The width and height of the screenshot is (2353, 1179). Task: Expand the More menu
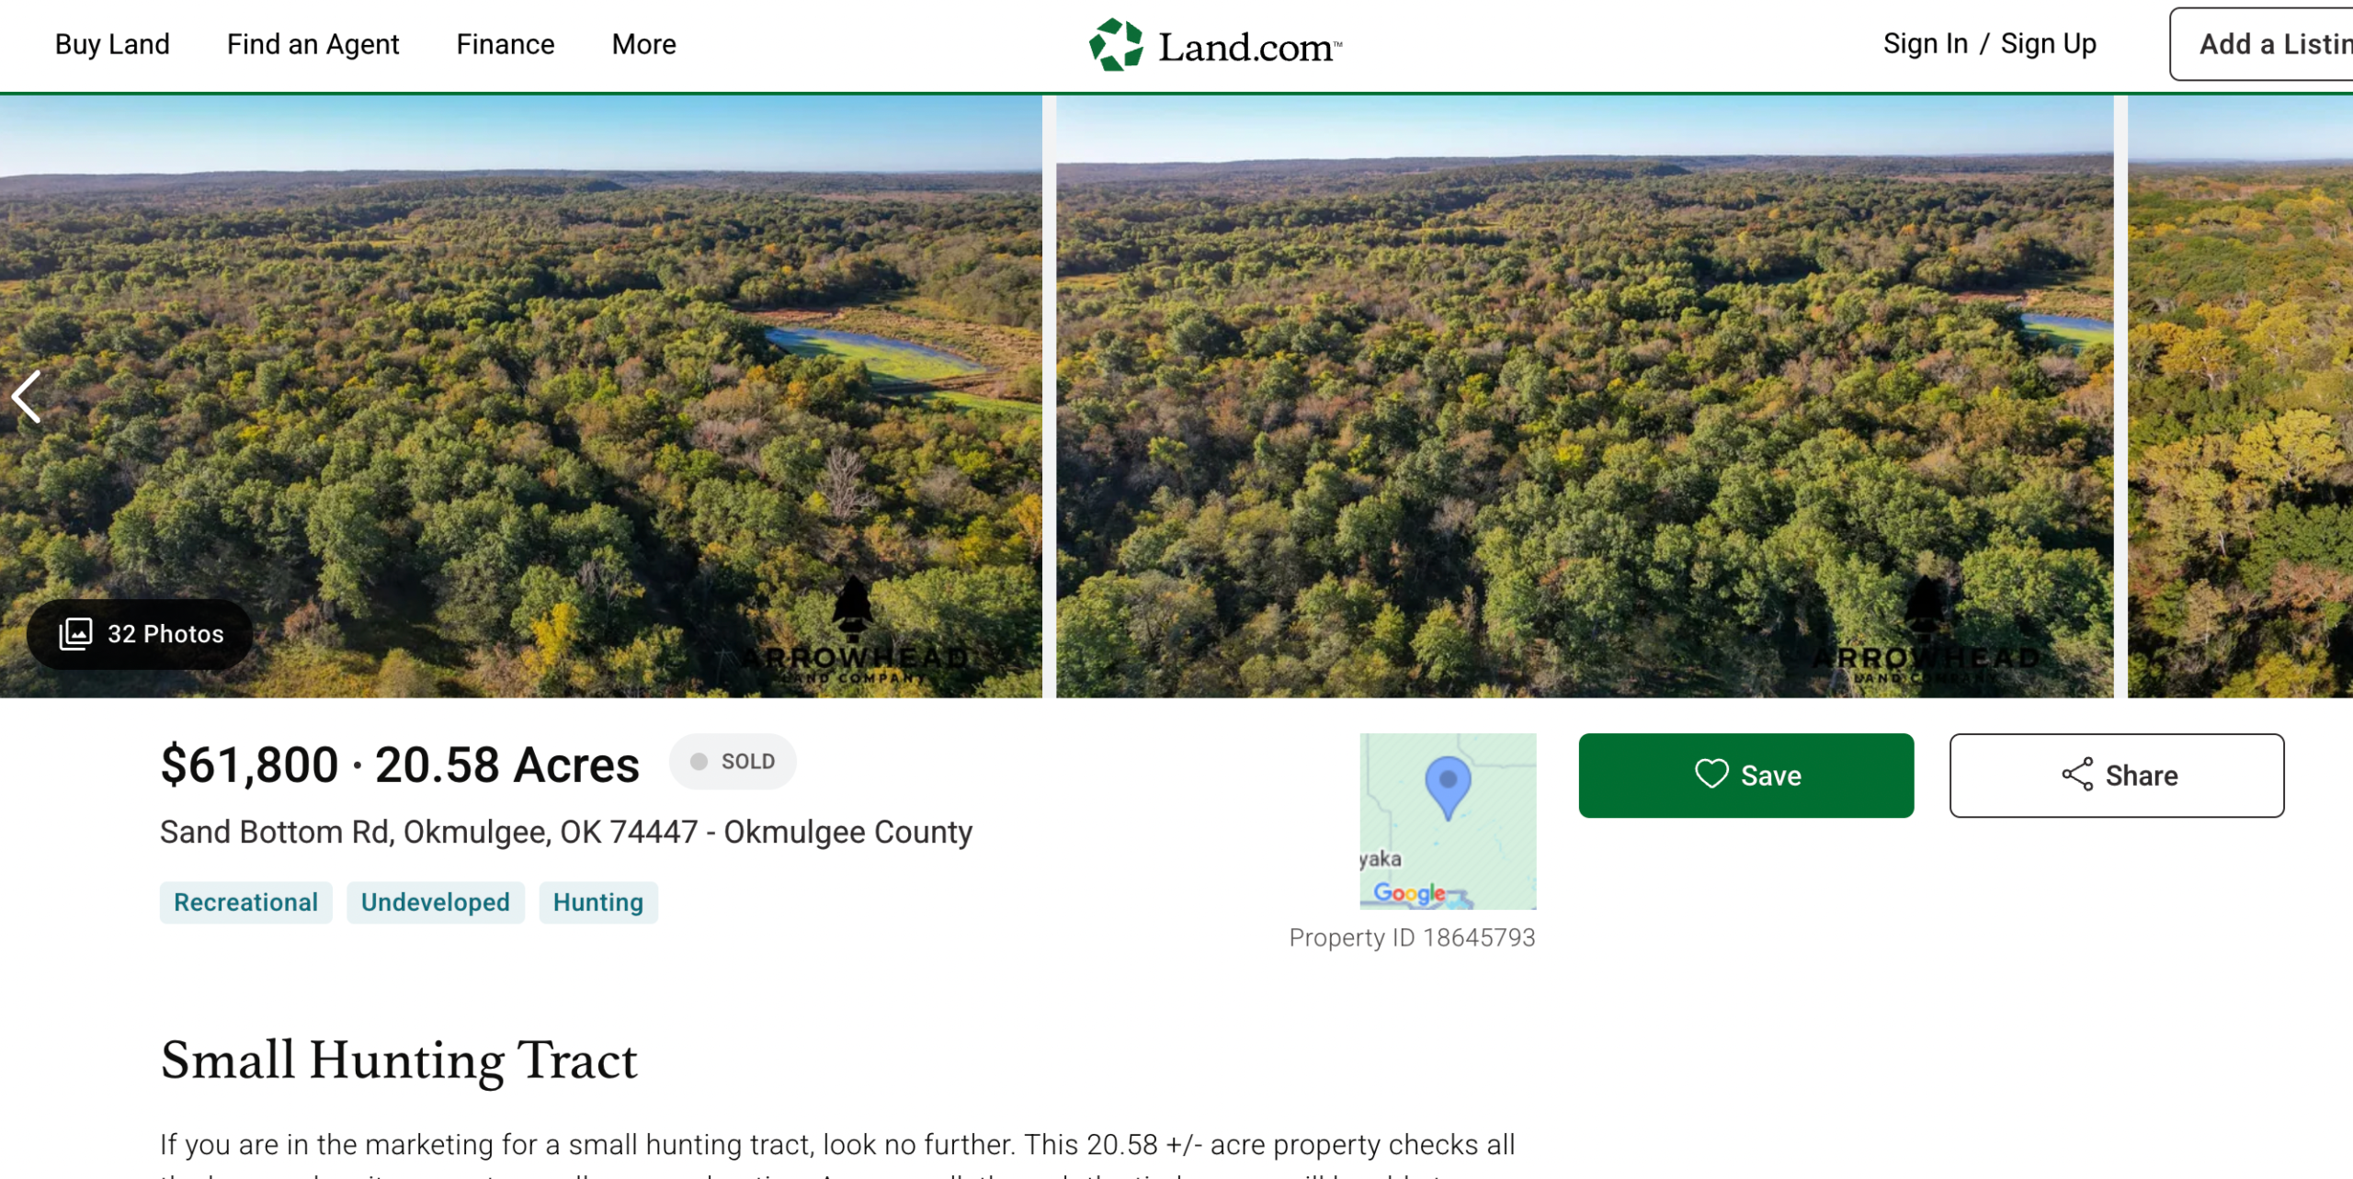[x=643, y=44]
